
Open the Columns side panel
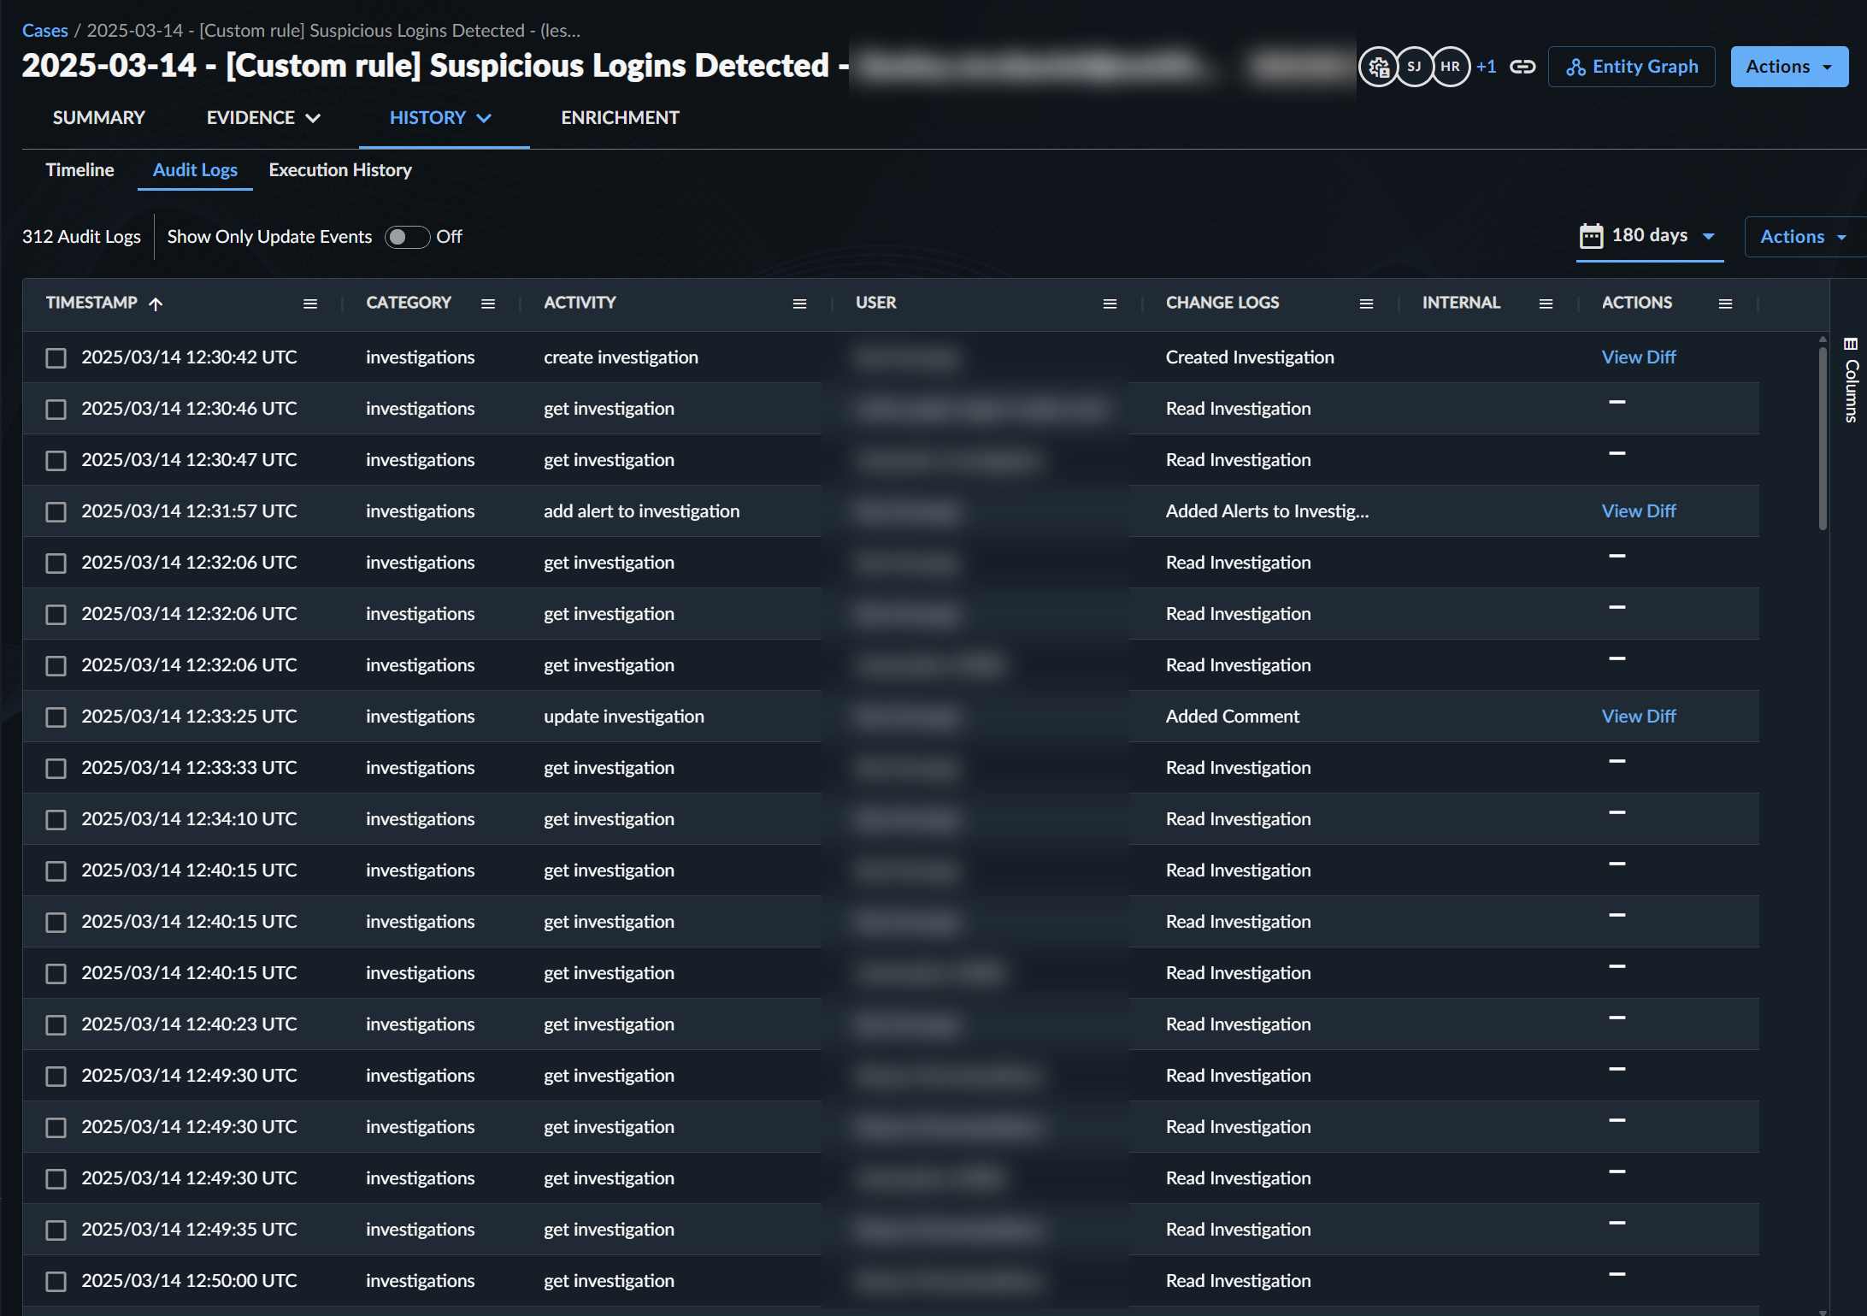(1851, 381)
